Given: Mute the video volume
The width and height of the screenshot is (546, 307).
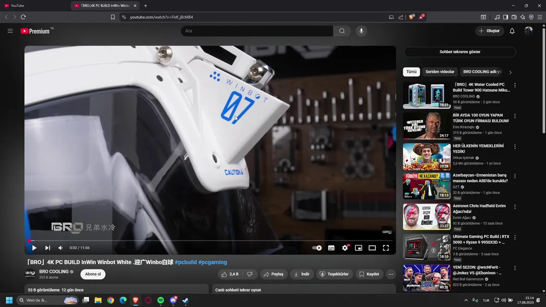Looking at the screenshot, I should click(61, 248).
